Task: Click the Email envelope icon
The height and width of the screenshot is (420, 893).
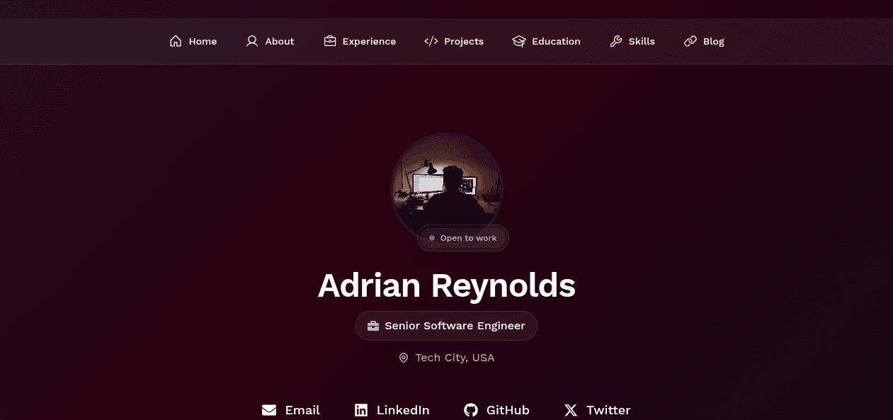Action: (269, 410)
